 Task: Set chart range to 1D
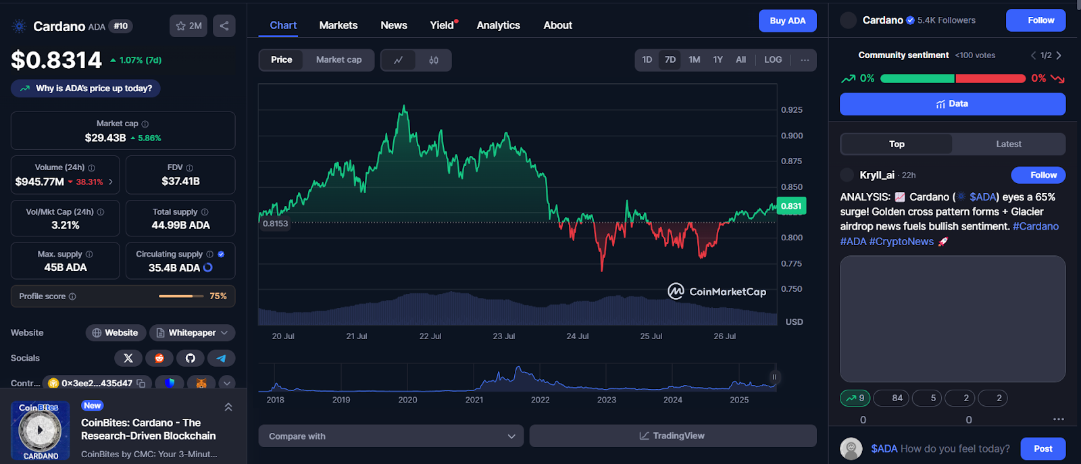(647, 60)
